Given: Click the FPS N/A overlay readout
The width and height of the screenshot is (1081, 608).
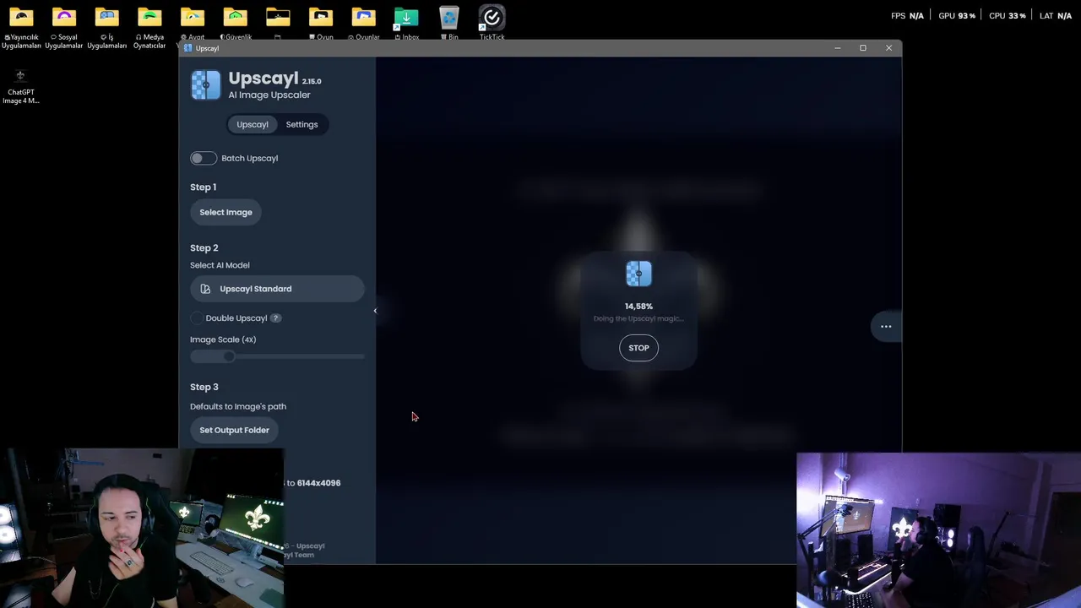Looking at the screenshot, I should point(907,16).
